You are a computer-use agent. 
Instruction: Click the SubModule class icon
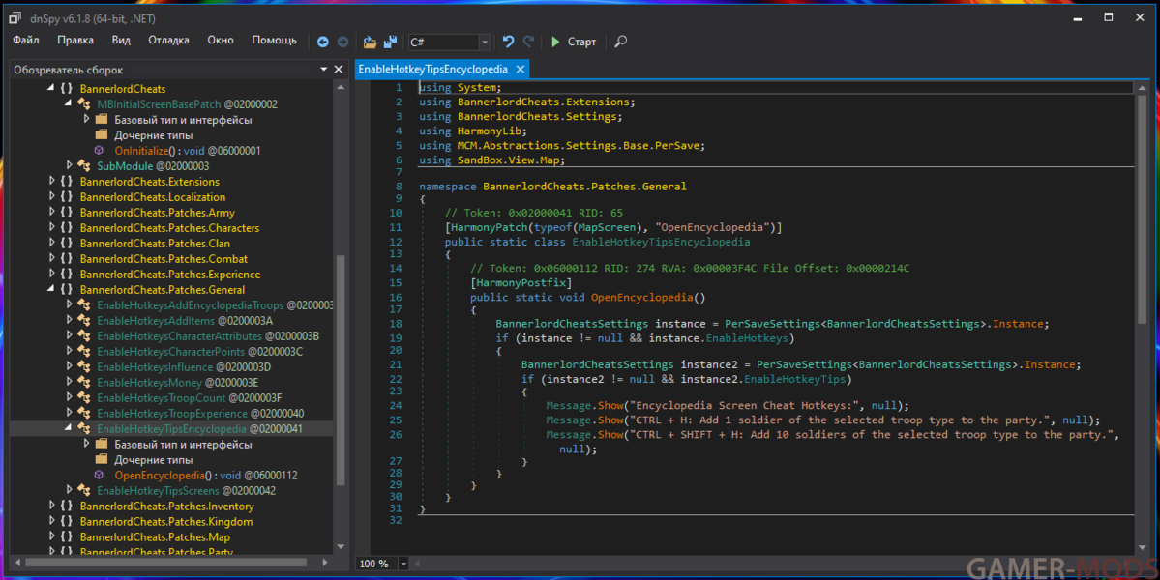coord(83,166)
